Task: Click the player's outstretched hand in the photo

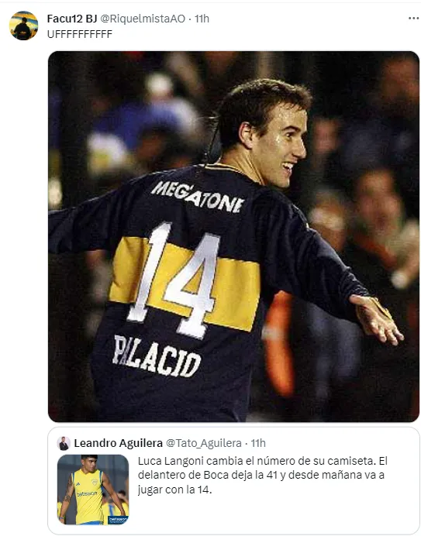Action: click(377, 320)
